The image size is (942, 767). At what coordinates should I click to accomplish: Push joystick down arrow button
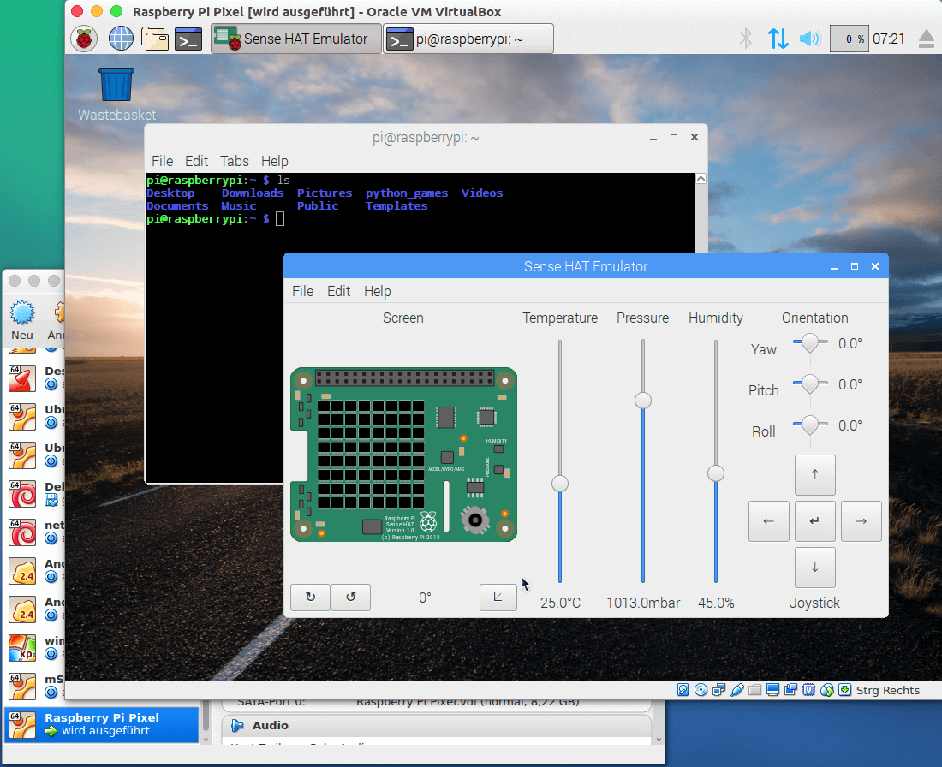[x=814, y=567]
